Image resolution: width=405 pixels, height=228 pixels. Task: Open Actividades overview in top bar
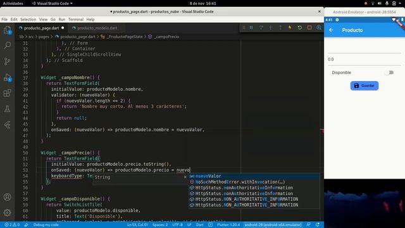(13, 3)
